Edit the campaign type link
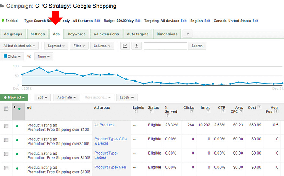Viewport: 284px width, 176px height. 97,21
